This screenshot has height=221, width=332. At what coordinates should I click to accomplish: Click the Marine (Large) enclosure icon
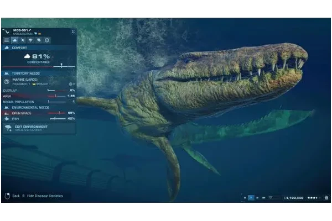(x=7, y=81)
